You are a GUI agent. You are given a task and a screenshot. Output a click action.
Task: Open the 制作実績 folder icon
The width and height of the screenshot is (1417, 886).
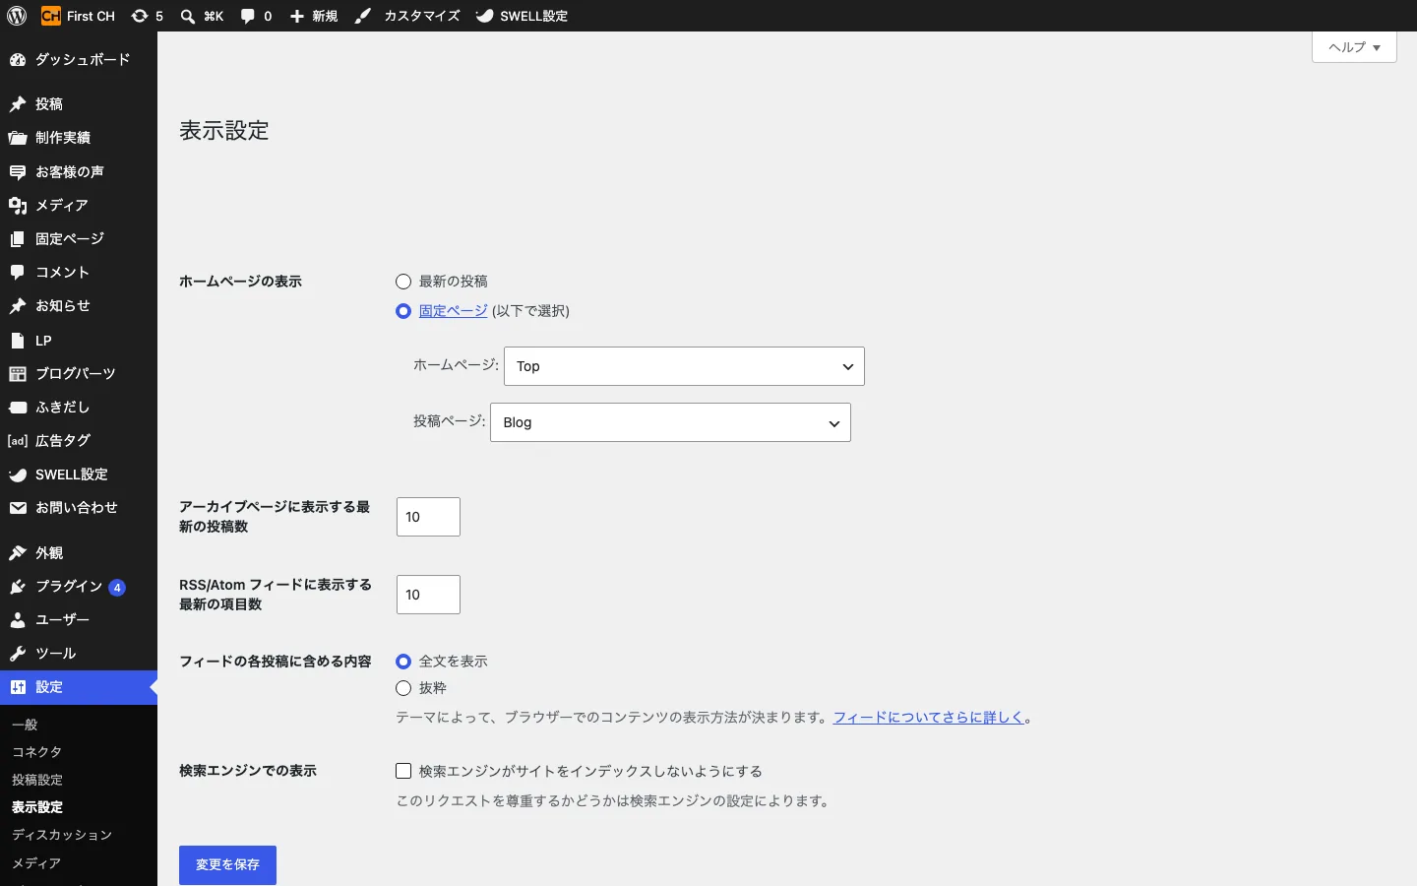pos(18,138)
